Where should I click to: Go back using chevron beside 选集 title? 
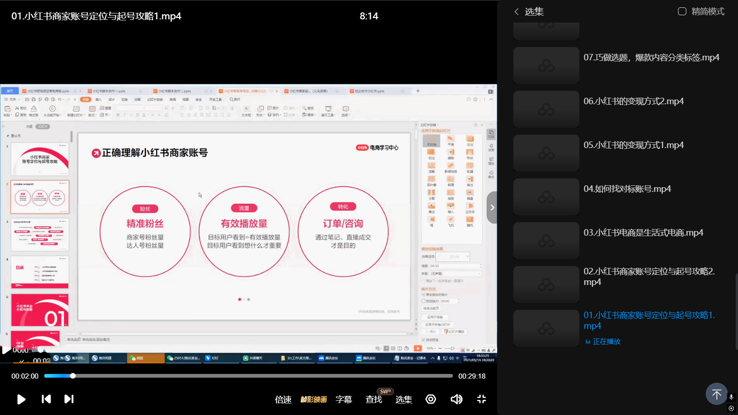(x=517, y=12)
